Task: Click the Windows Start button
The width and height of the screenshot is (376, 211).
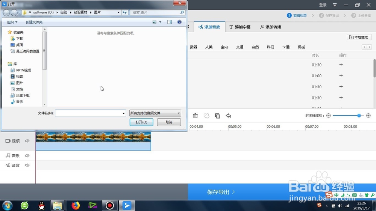Action: click(x=8, y=205)
